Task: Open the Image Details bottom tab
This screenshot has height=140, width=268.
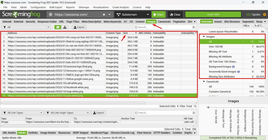Action: coord(48,133)
